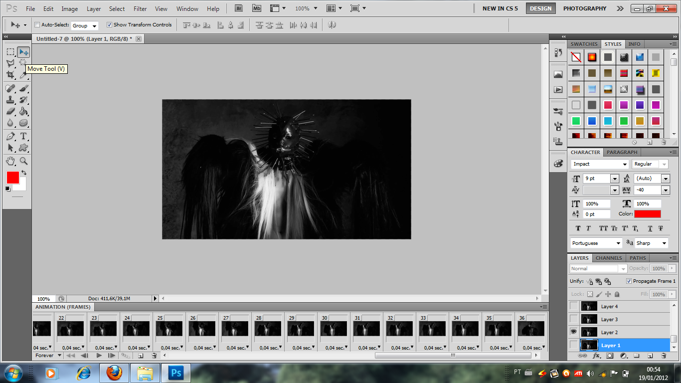This screenshot has height=383, width=681.
Task: Select the Spot Healing Brush tool
Action: tap(10, 88)
